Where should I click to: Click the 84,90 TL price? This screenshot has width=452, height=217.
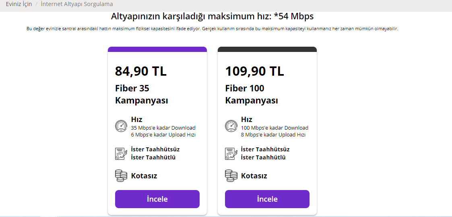141,71
